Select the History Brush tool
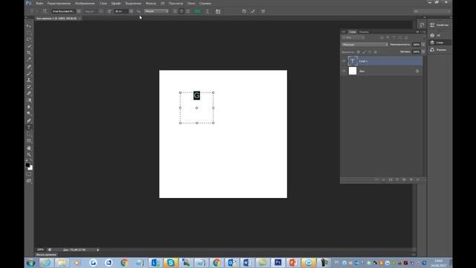This screenshot has width=476, height=268. click(x=29, y=86)
